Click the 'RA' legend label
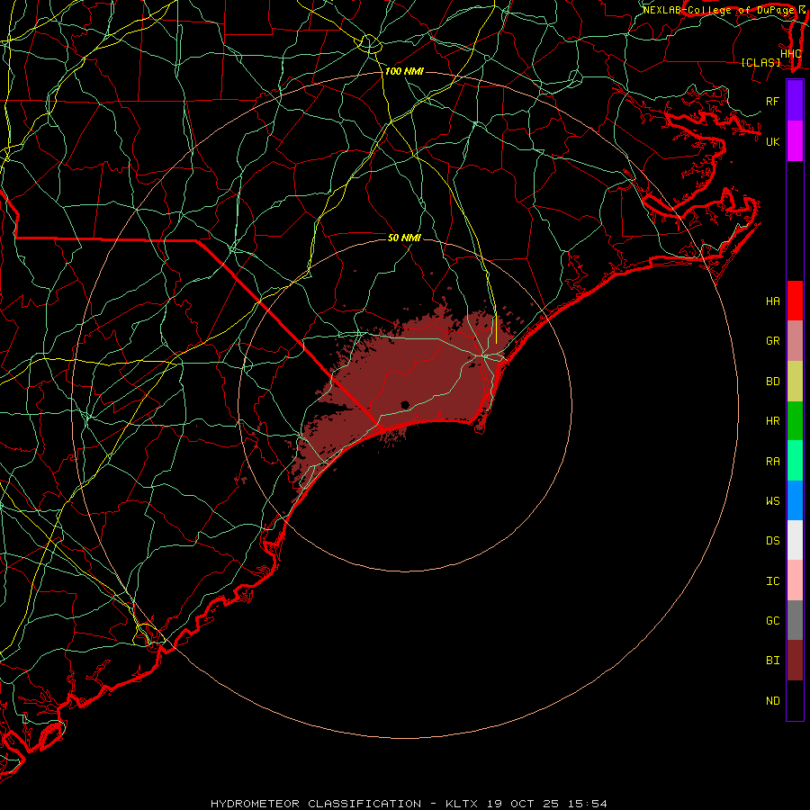The height and width of the screenshot is (810, 810). pos(773,462)
